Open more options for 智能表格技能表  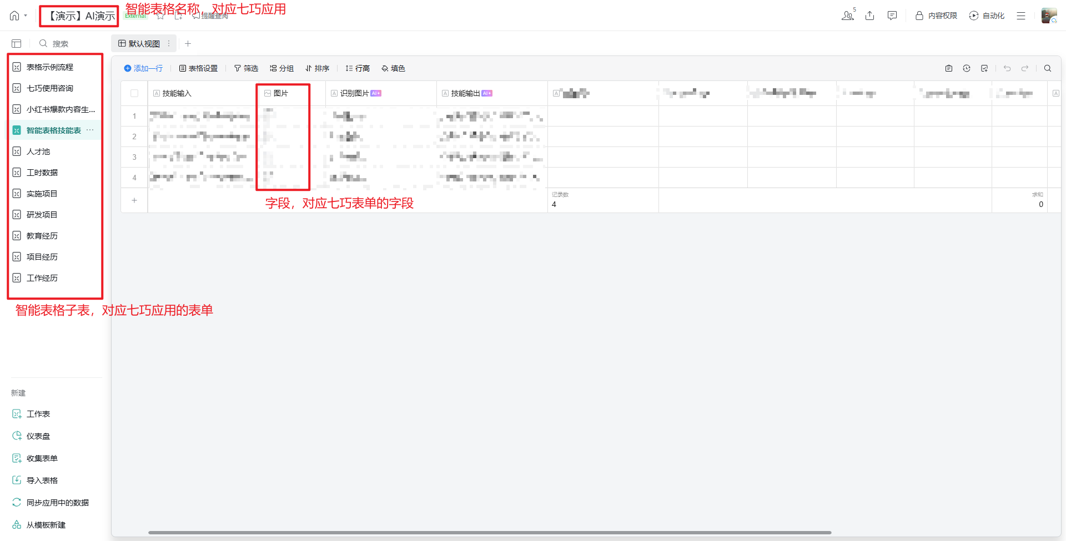click(90, 130)
